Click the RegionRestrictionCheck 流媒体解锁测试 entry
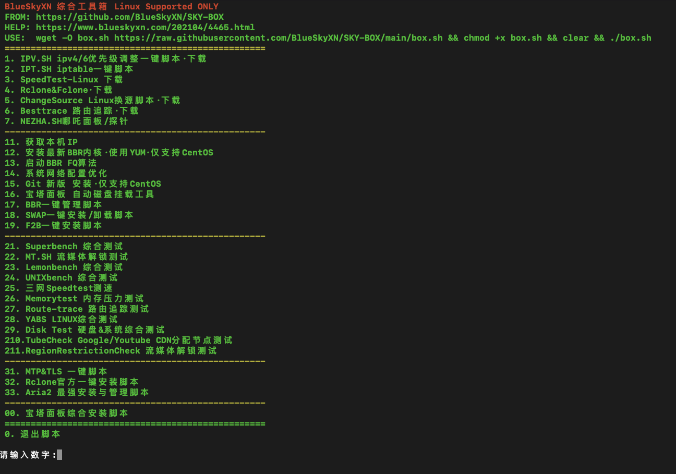The width and height of the screenshot is (676, 474). coord(111,351)
